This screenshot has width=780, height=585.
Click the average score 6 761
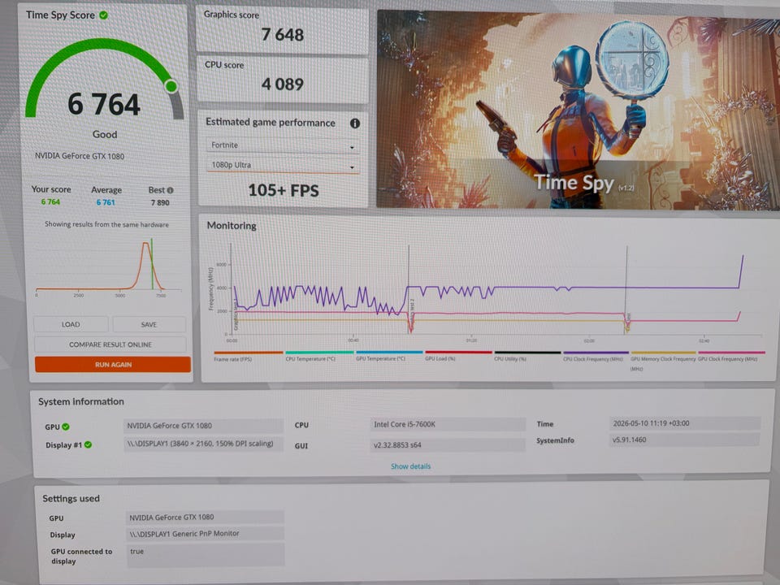[x=106, y=202]
